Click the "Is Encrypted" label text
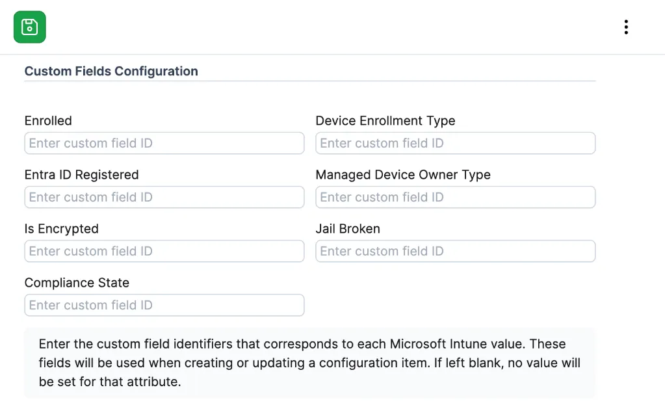The image size is (665, 405). 61,229
